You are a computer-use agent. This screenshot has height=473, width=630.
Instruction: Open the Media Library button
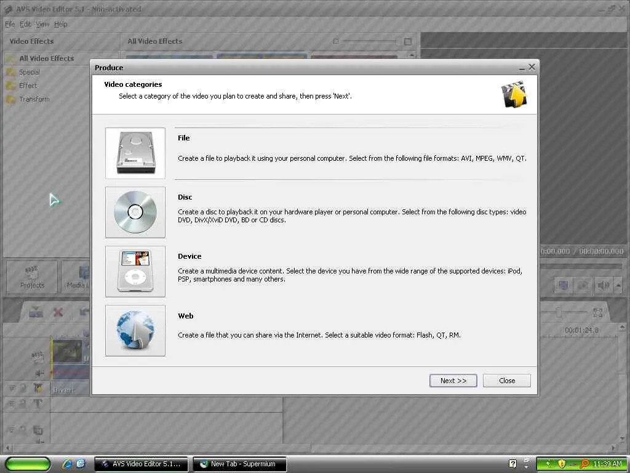pos(77,277)
